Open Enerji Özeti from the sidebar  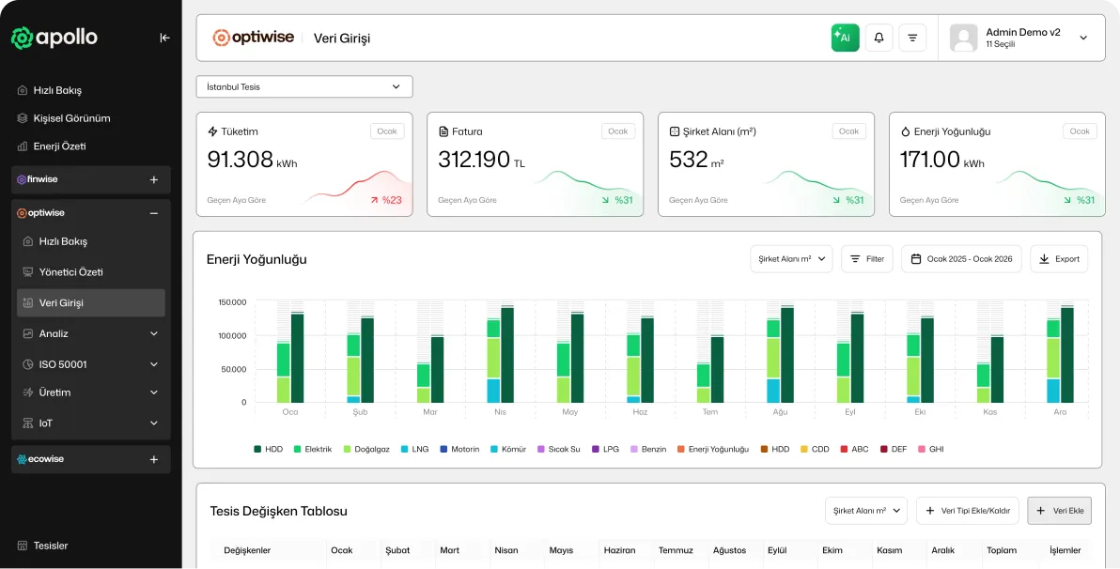tap(59, 146)
